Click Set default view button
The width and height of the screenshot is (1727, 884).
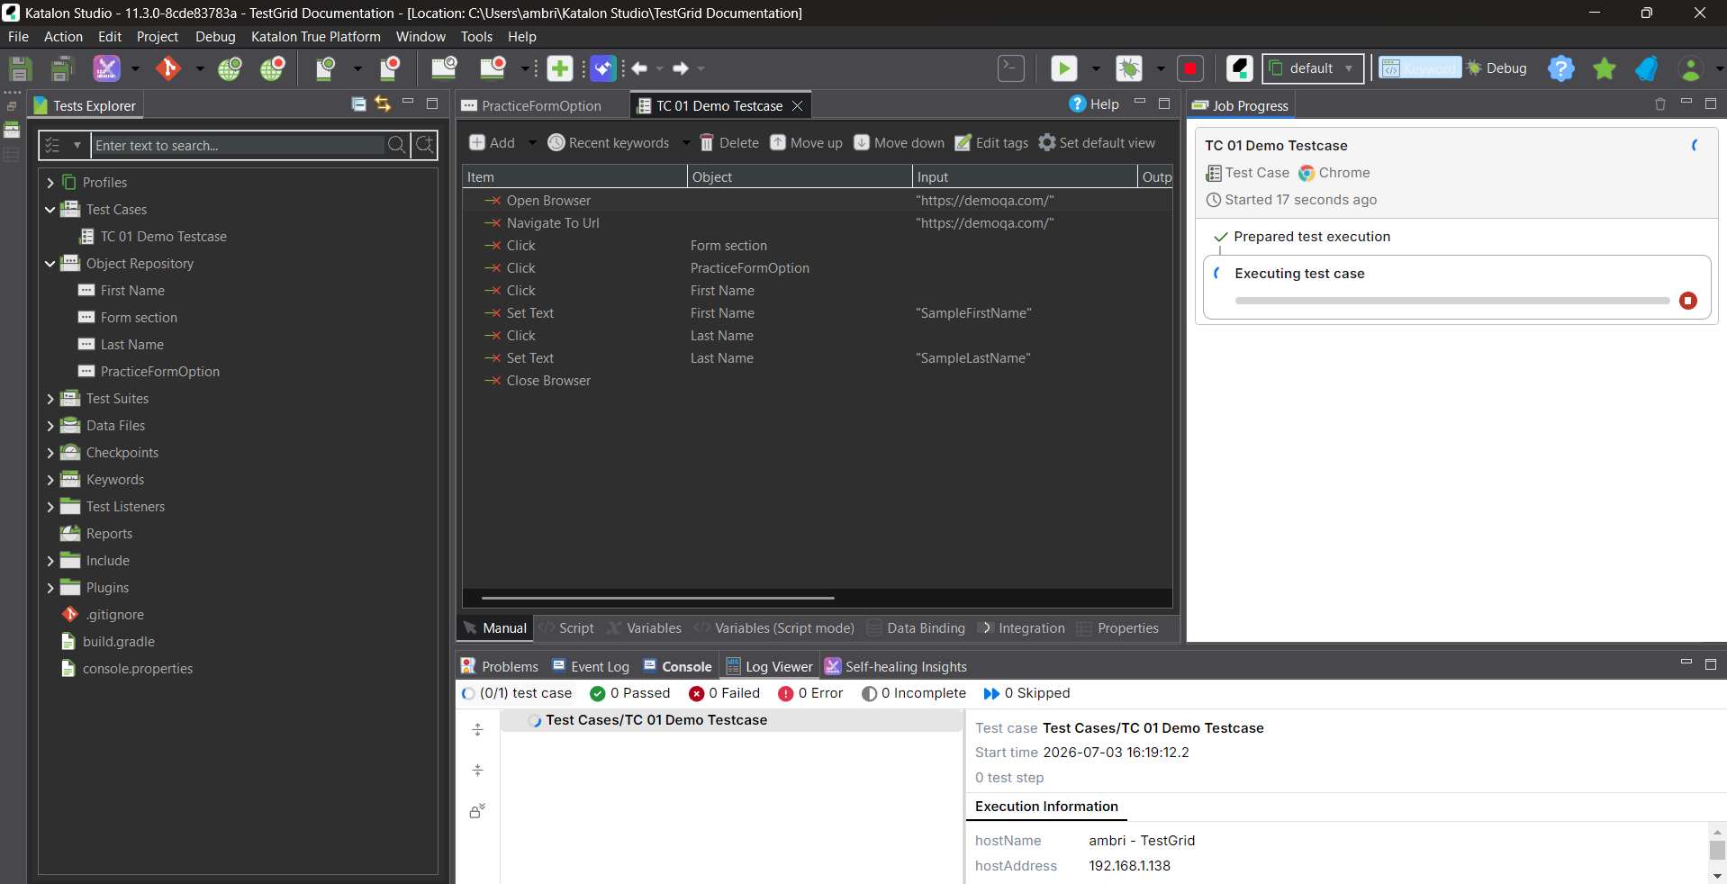[x=1097, y=143]
